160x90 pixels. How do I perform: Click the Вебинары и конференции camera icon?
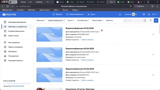(x=5, y=27)
